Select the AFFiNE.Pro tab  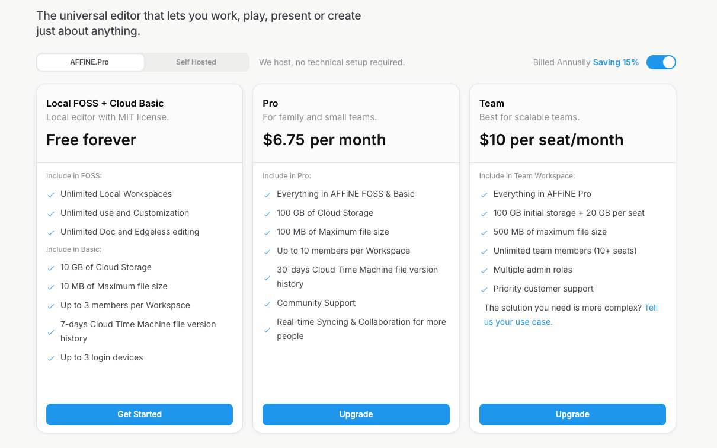[x=90, y=62]
